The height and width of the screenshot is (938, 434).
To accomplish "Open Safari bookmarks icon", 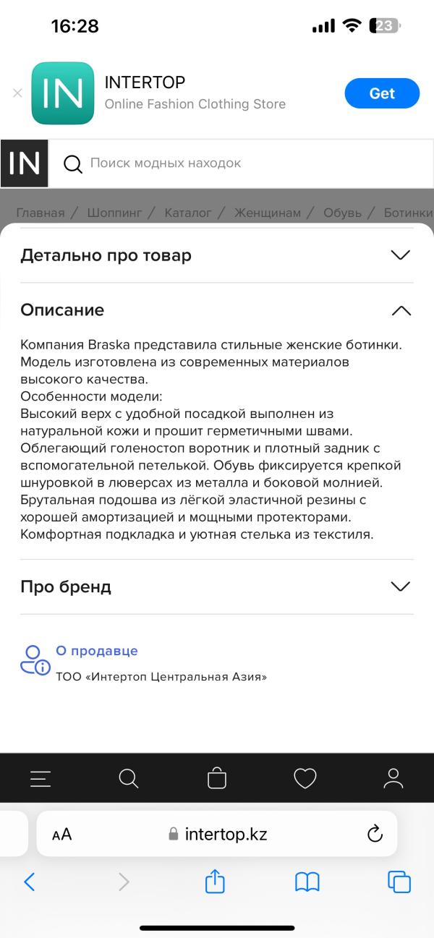I will pos(307,882).
